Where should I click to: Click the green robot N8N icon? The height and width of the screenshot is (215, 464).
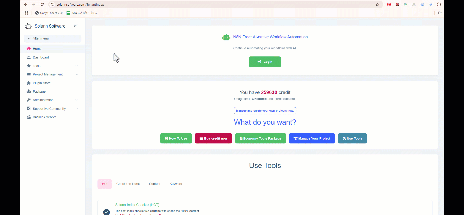(x=226, y=37)
